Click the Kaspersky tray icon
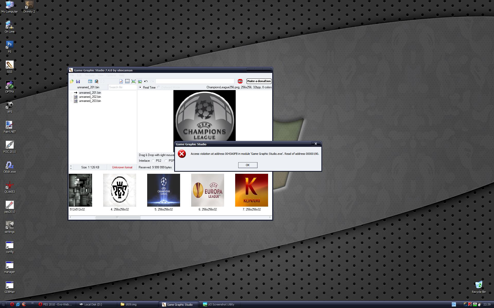 (470, 304)
